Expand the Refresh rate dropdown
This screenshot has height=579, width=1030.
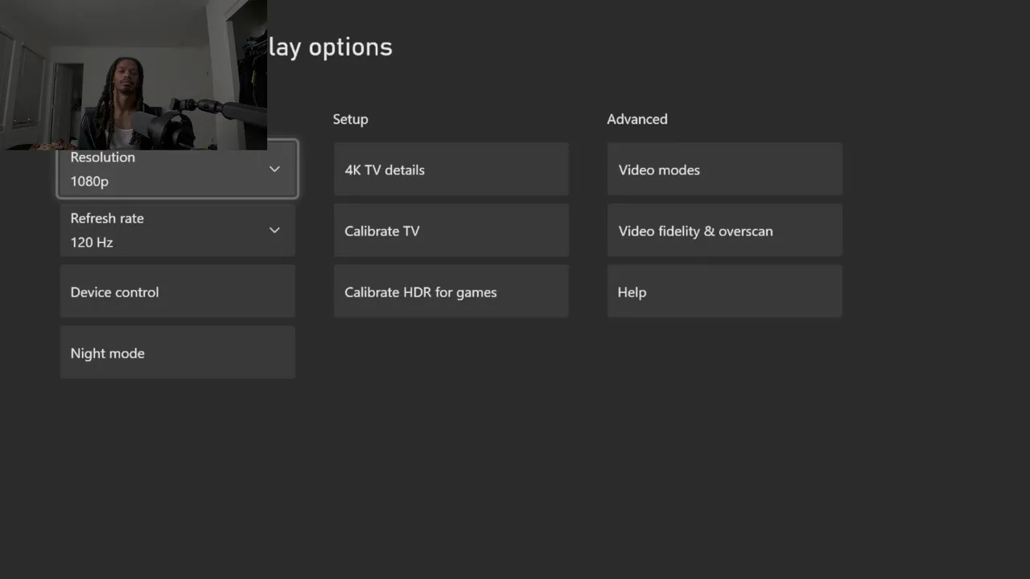tap(177, 230)
